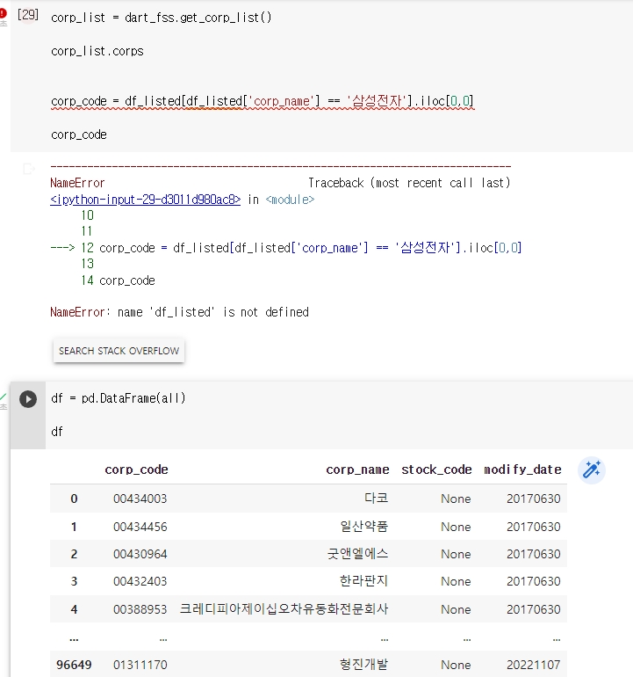The image size is (633, 677).
Task: Open the ipython-input-29-d3011d980ac8 link
Action: (146, 200)
